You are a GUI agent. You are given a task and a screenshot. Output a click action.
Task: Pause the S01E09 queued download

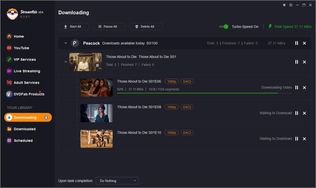tap(297, 113)
